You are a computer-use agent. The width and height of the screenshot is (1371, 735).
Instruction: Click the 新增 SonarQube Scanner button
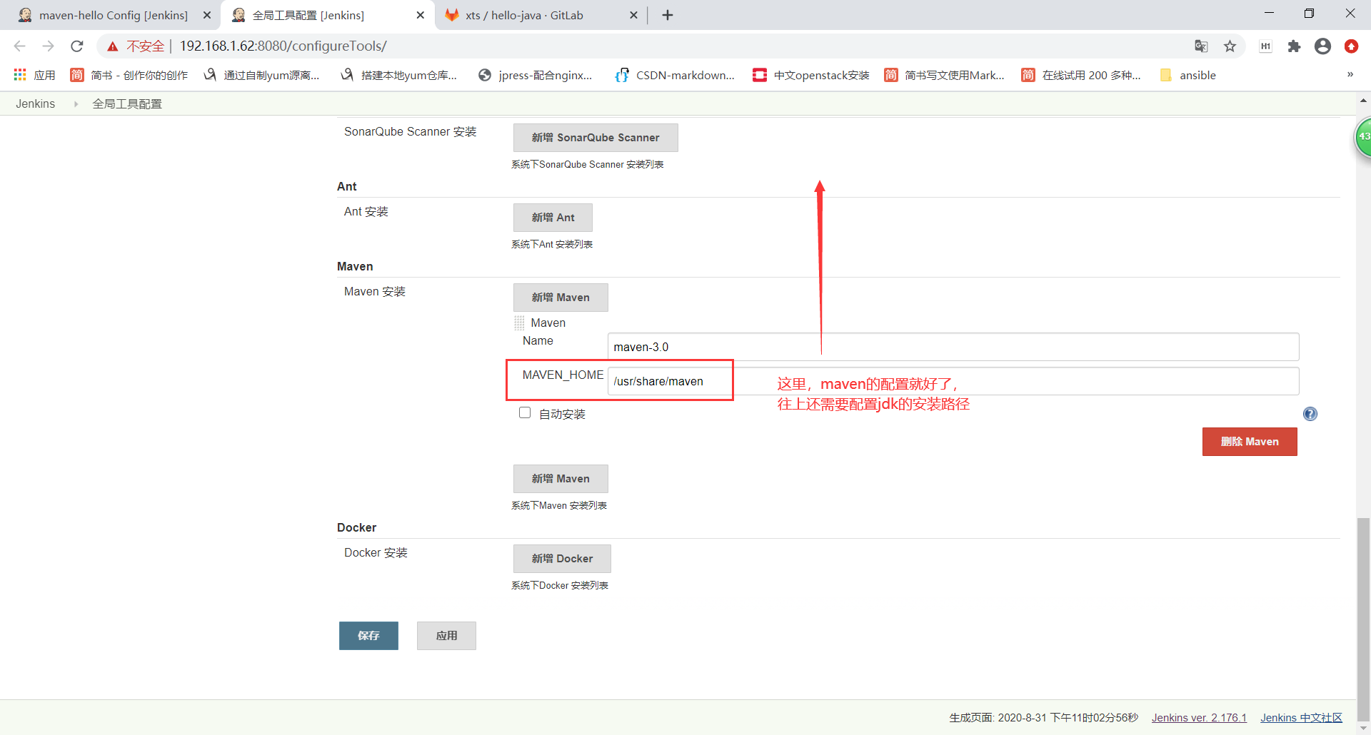[596, 138]
